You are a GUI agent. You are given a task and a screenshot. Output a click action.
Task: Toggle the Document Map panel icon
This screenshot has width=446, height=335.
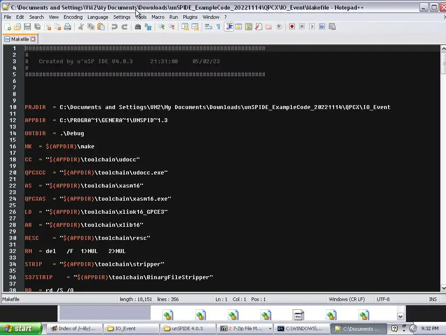[x=249, y=27]
